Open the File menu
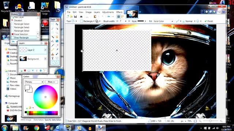 pos(69,12)
